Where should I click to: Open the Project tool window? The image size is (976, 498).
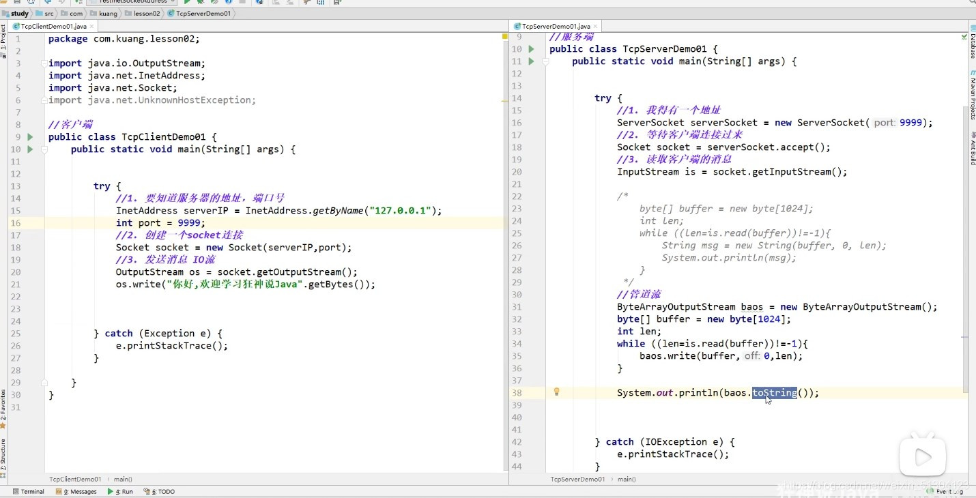3,40
